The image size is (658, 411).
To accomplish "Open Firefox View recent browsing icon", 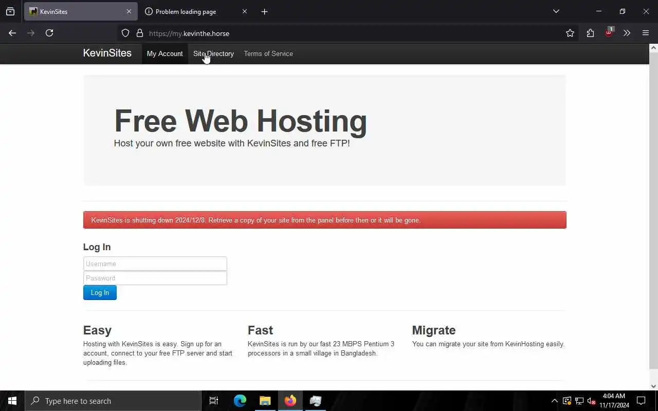I will (10, 11).
